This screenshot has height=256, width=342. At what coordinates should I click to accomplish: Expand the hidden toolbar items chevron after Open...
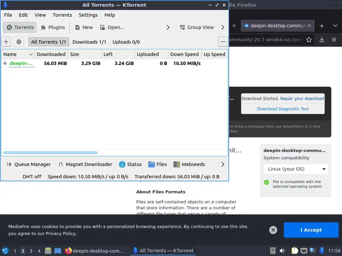pos(168,27)
